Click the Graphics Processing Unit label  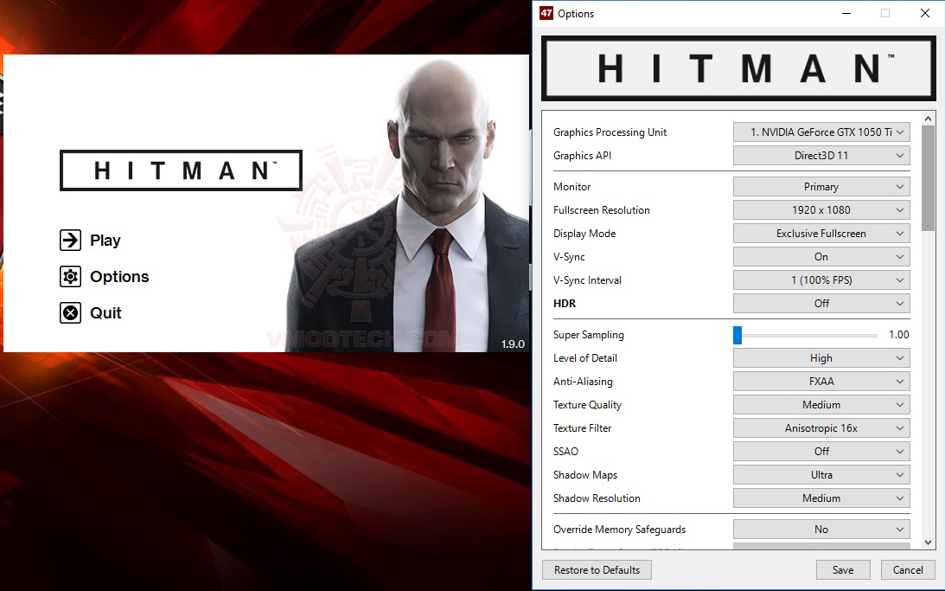tap(610, 132)
